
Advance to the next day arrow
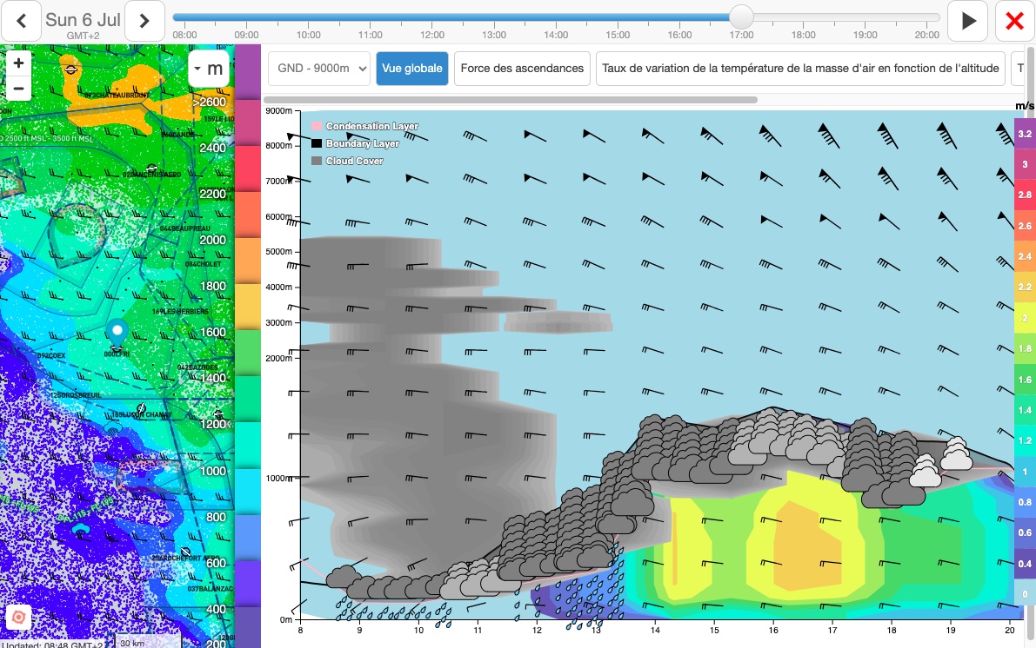tap(145, 21)
